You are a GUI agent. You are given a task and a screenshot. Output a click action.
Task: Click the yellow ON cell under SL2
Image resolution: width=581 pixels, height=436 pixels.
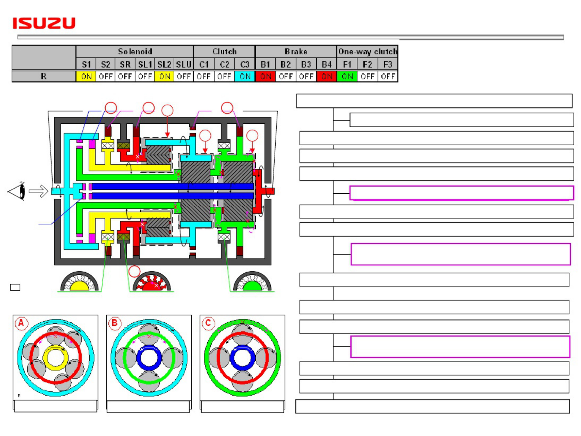[x=164, y=77]
